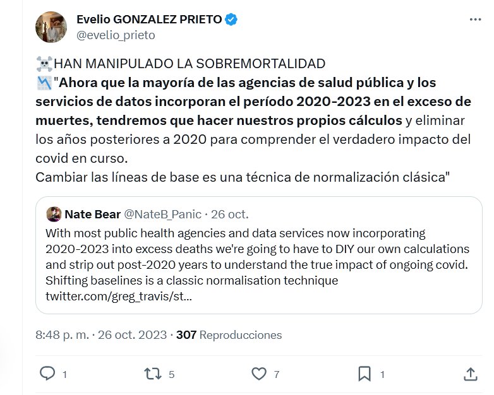Click the Evelio GONZALEZ PRIETO display name
Screen dimensions: 494x395
pyautogui.click(x=149, y=20)
